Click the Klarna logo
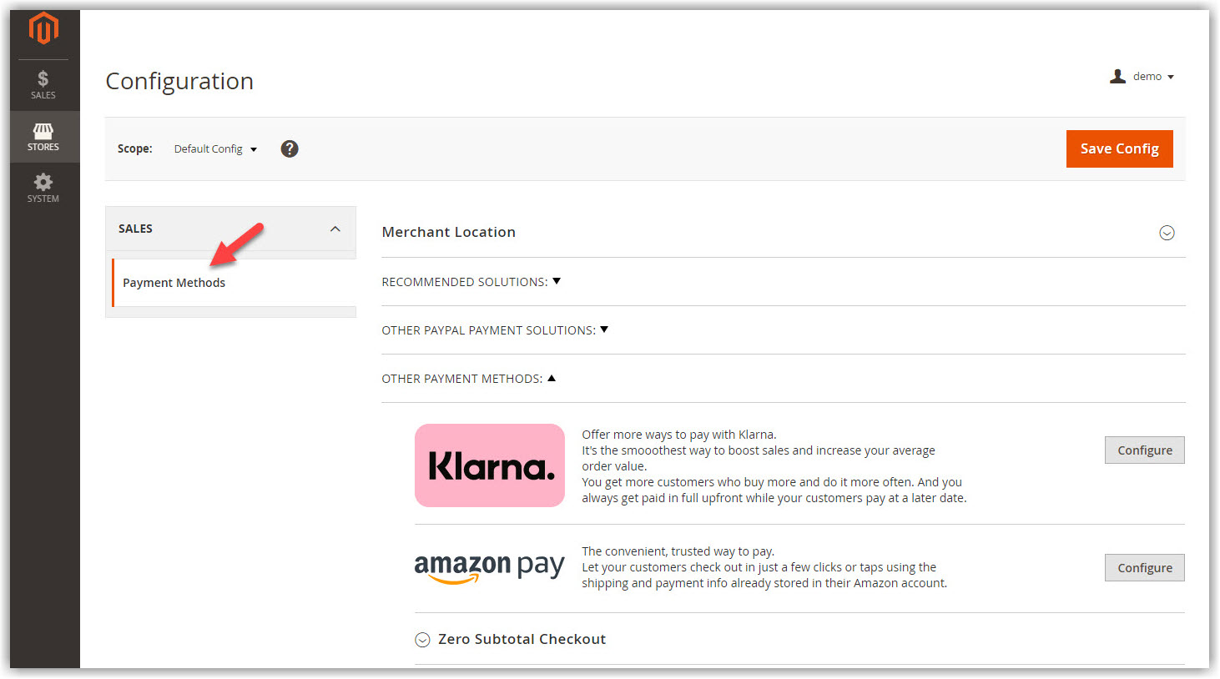 pos(490,465)
